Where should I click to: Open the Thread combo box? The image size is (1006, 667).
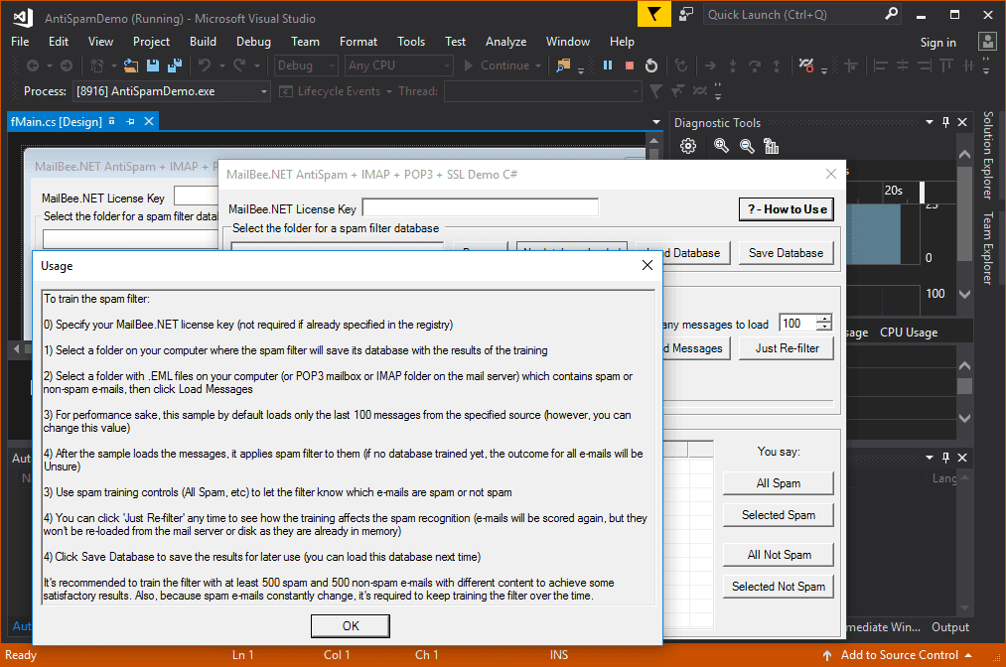click(543, 91)
